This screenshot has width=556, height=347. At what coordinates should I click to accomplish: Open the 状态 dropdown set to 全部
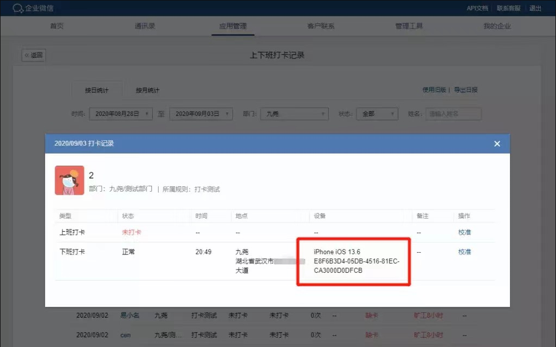coord(378,114)
